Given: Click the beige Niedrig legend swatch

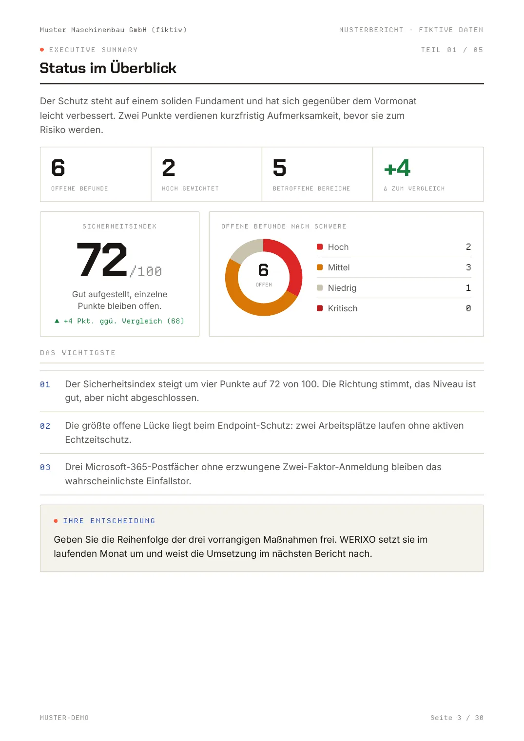Looking at the screenshot, I should click(320, 288).
